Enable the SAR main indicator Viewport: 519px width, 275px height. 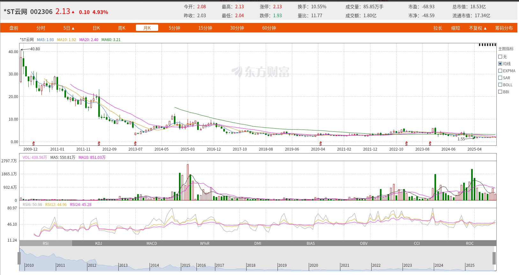pos(500,78)
